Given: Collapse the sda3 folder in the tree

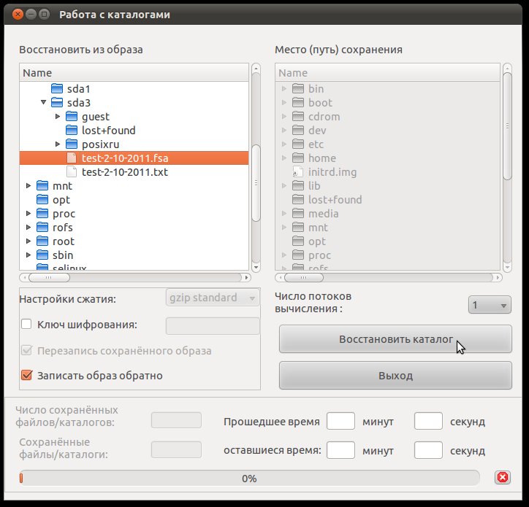Looking at the screenshot, I should (43, 102).
